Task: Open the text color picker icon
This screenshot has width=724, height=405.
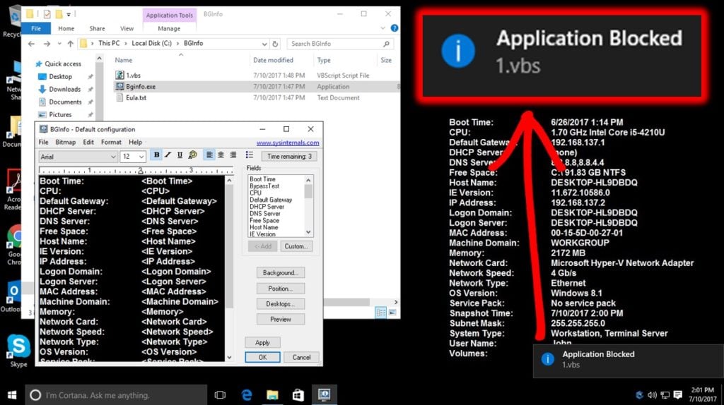Action: [192, 155]
